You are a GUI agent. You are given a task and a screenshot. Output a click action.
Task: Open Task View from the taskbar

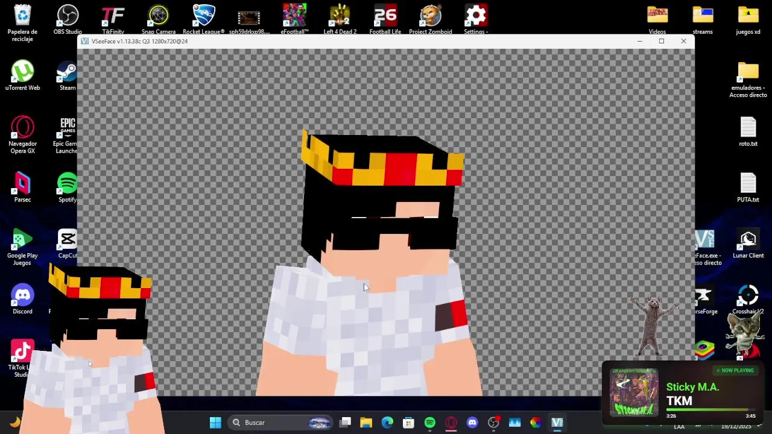tap(346, 423)
